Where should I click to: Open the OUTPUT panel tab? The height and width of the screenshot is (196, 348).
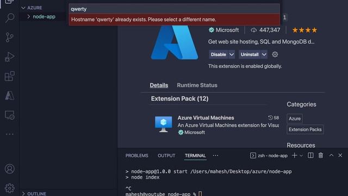click(x=166, y=156)
